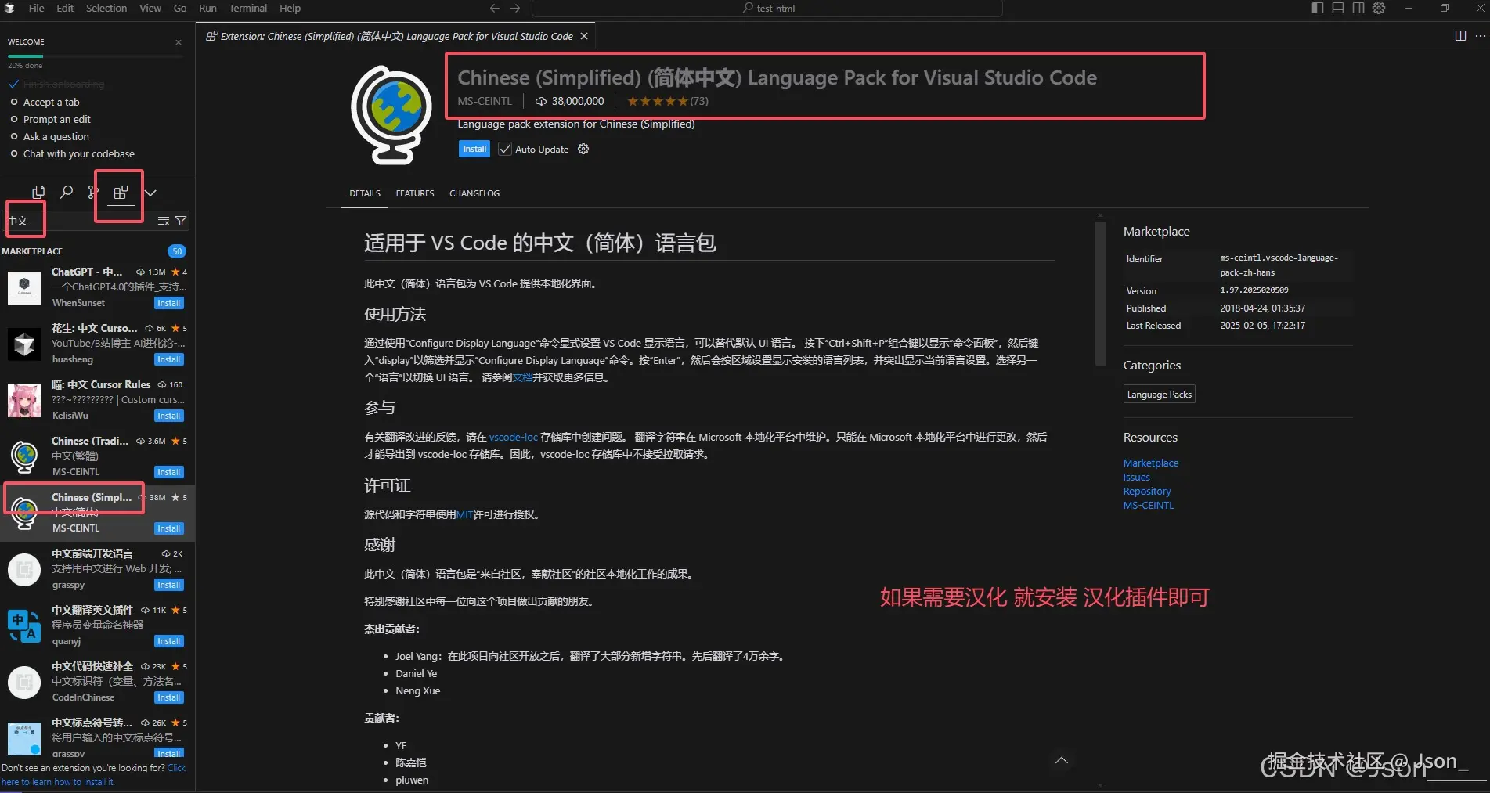Install the ChatGPT - 中文 extension from list
This screenshot has width=1490, height=793.
click(x=169, y=303)
